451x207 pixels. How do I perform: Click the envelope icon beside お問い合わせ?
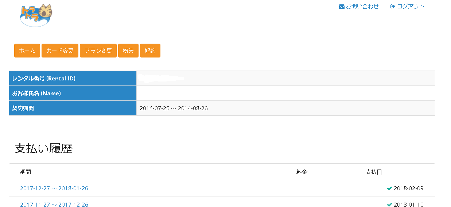click(x=342, y=7)
